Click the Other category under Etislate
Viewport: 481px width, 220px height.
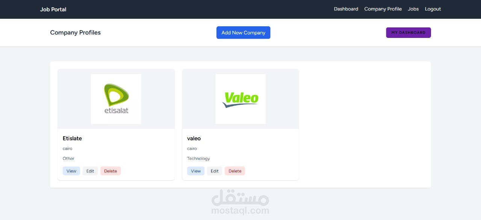pos(68,158)
